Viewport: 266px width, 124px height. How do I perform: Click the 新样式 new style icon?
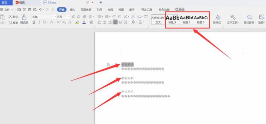(218, 17)
